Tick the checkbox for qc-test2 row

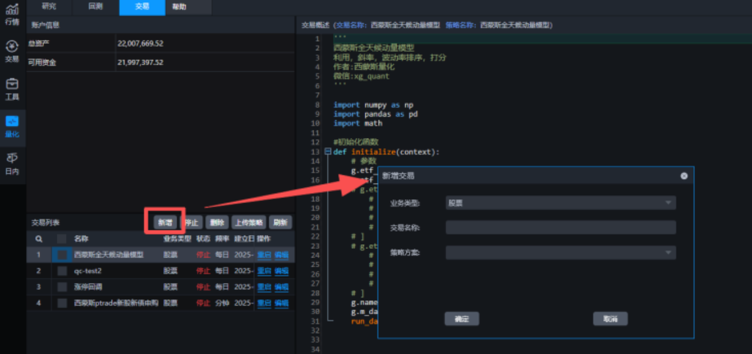62,271
